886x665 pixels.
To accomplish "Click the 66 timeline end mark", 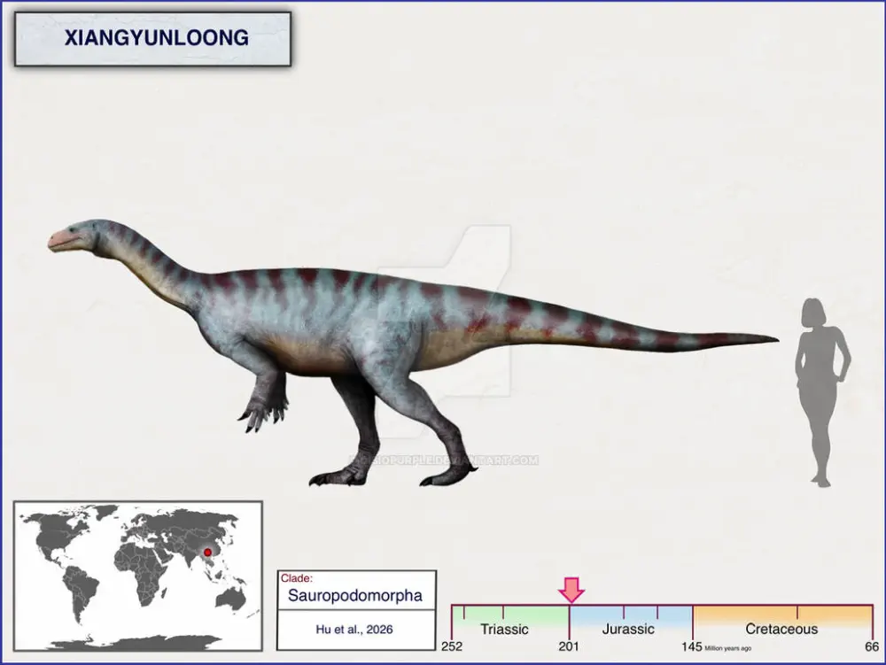I will click(872, 647).
